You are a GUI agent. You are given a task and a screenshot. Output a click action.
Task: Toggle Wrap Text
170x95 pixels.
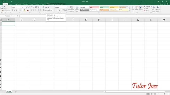coord(46,7)
